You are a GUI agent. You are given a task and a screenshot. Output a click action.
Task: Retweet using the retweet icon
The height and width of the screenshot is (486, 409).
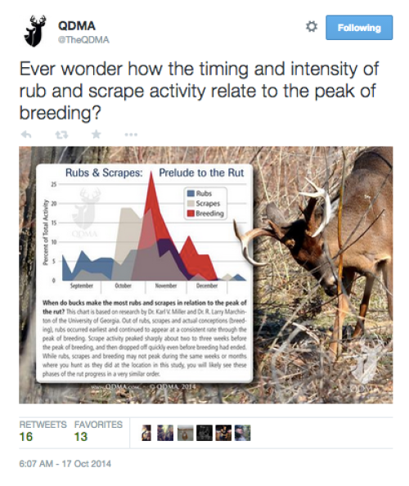coord(61,135)
